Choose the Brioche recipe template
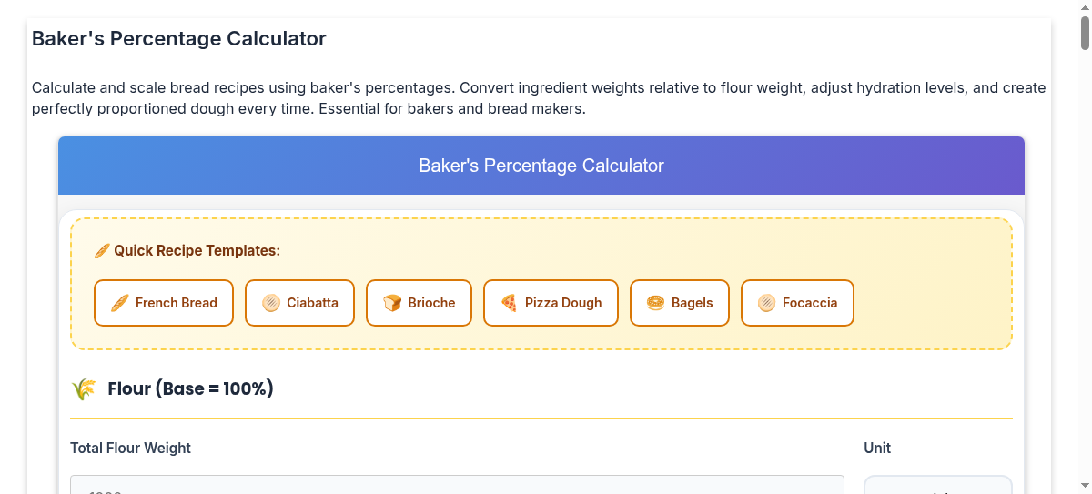 419,303
